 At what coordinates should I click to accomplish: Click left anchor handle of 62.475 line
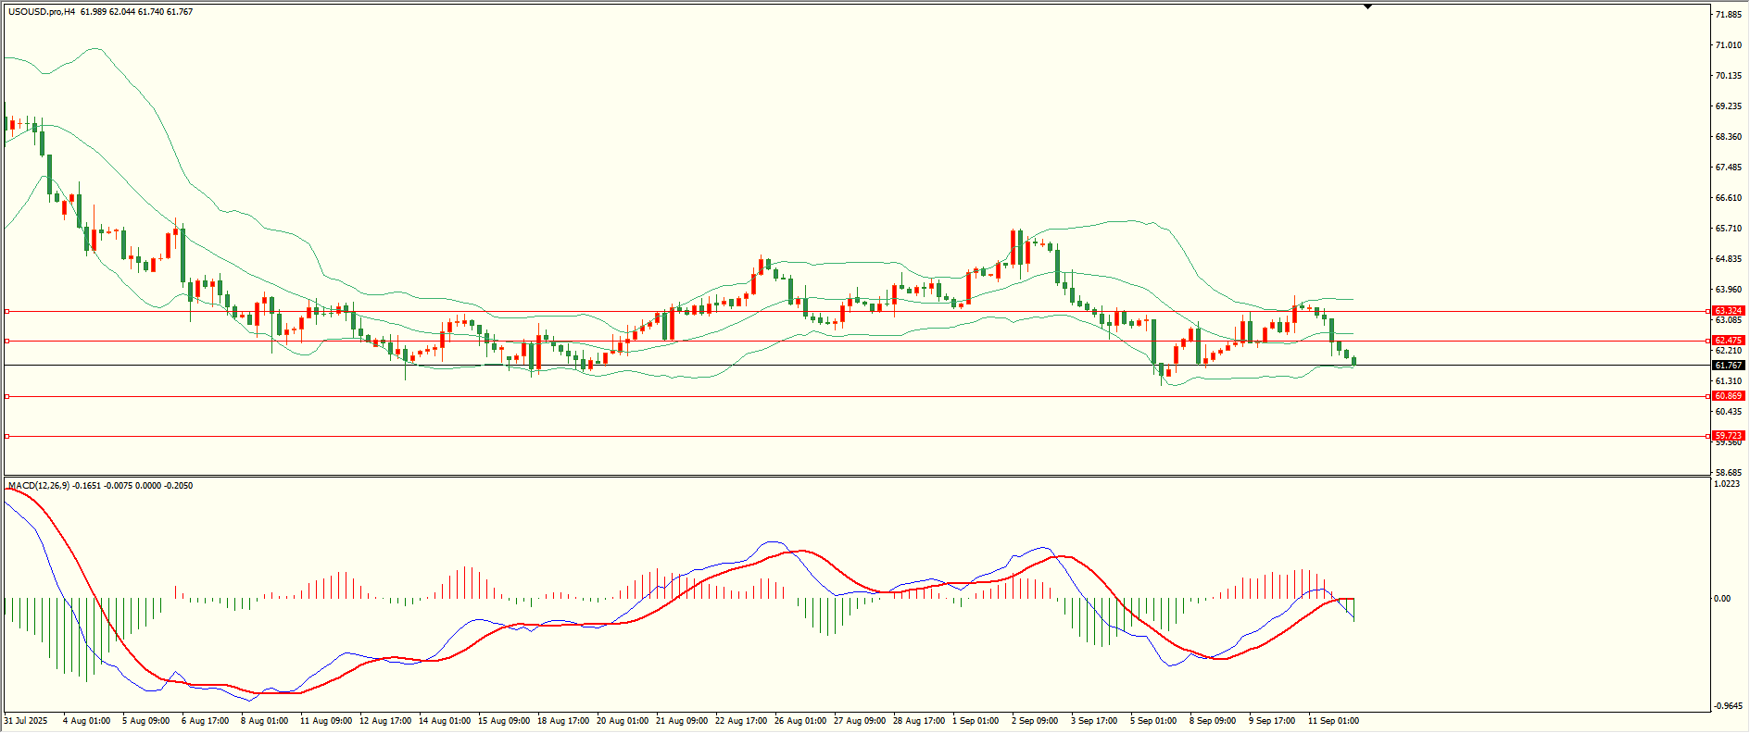tap(7, 341)
